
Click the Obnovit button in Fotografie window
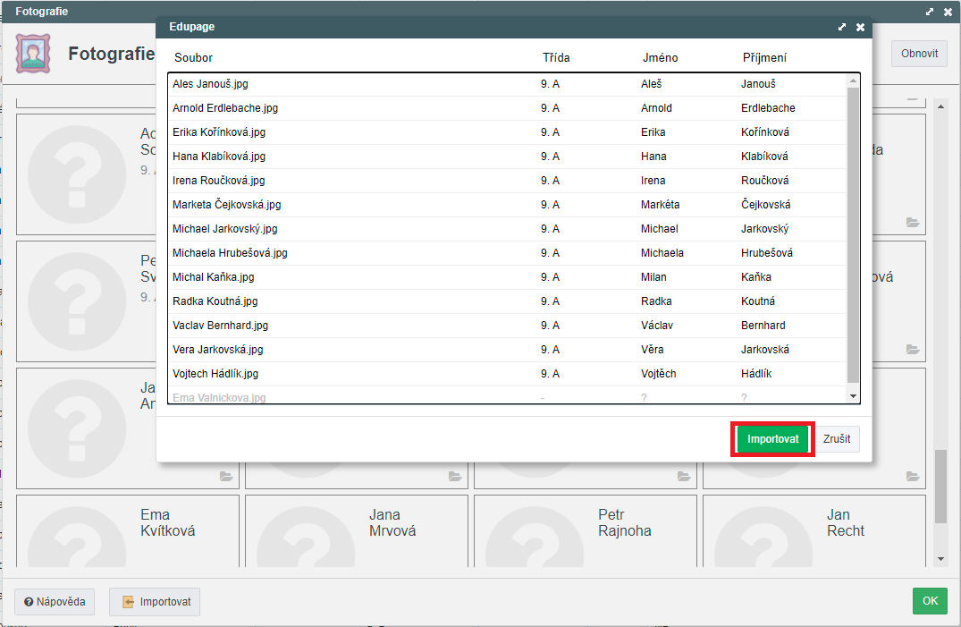(x=919, y=54)
